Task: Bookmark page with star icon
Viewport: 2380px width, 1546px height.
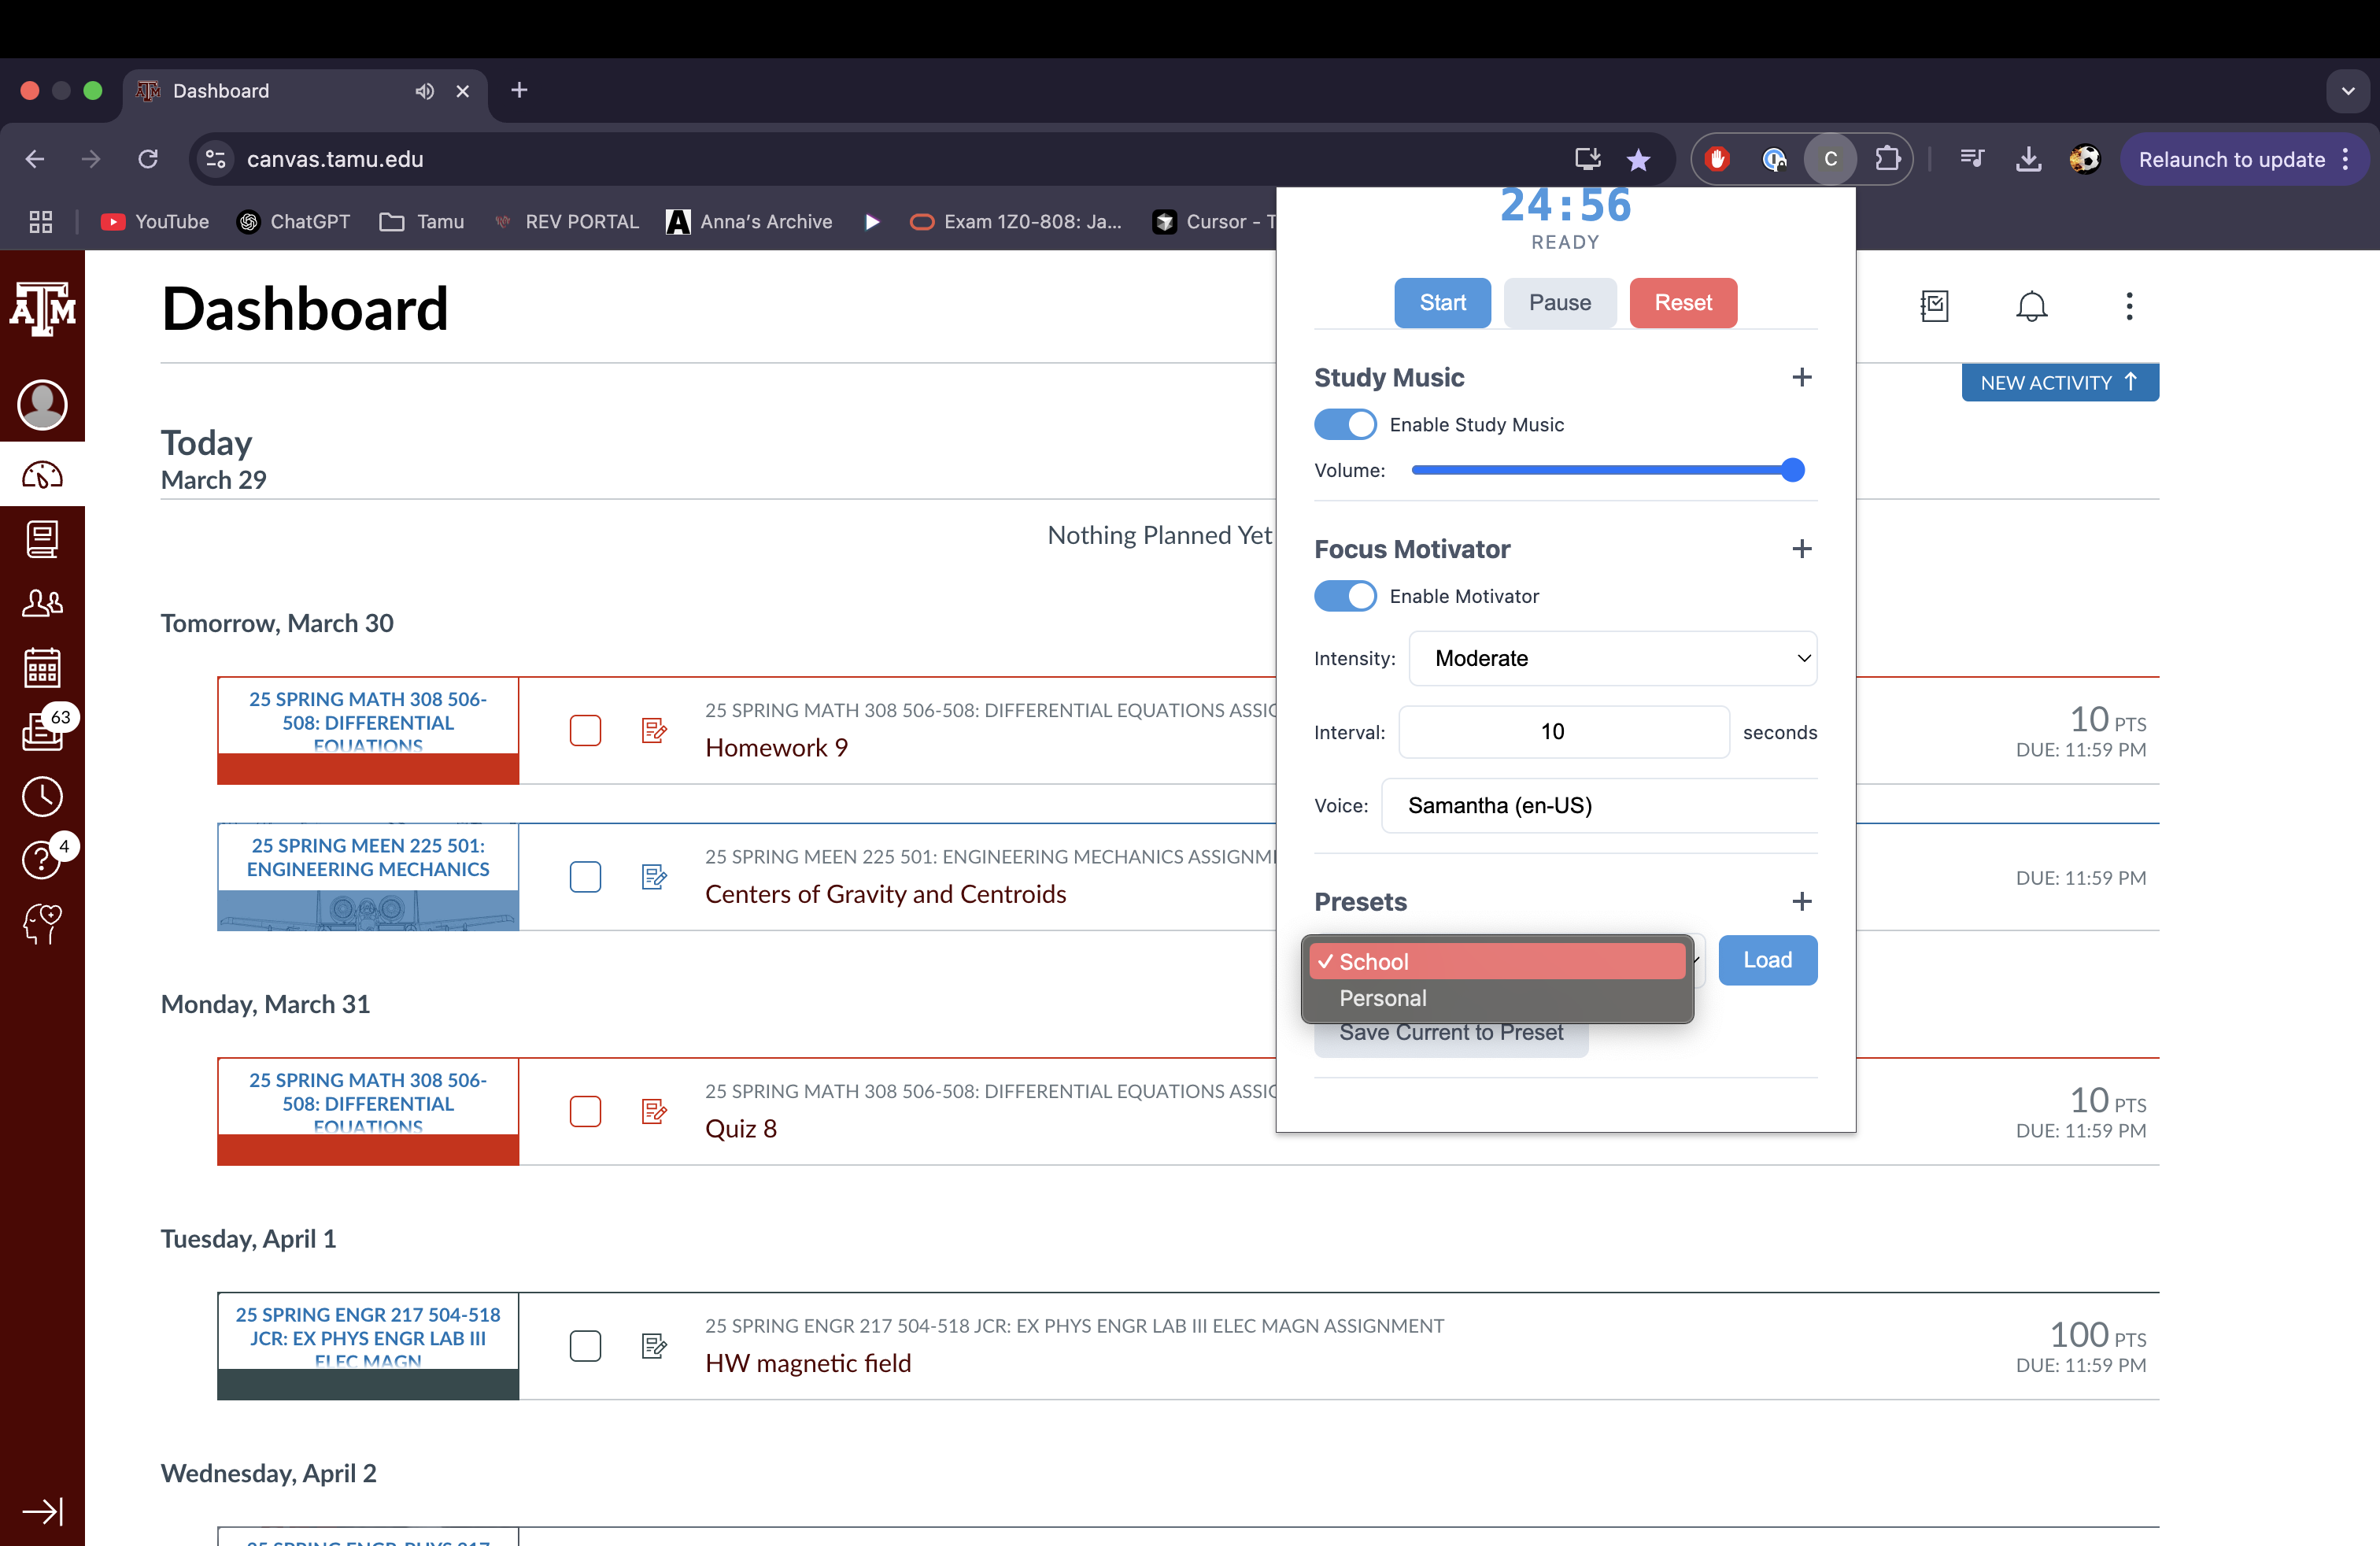Action: click(x=1638, y=160)
